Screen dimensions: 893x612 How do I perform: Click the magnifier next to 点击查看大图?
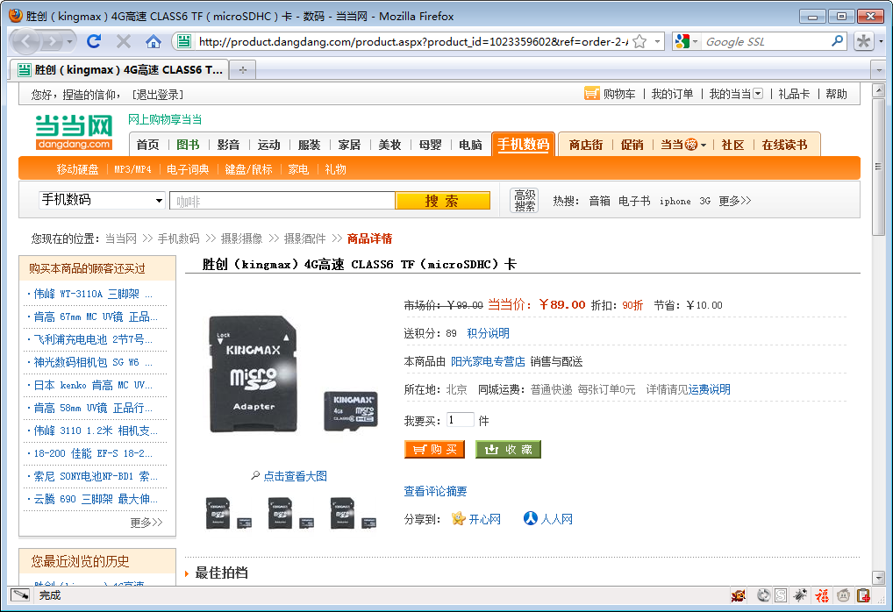tap(255, 475)
